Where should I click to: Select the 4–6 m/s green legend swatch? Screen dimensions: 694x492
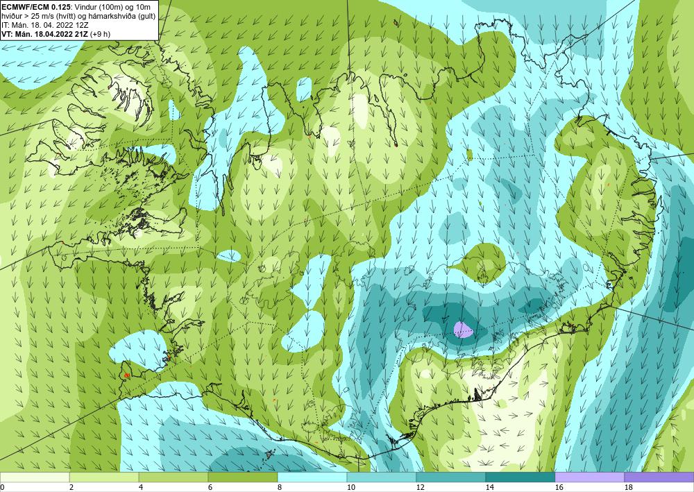tap(173, 477)
